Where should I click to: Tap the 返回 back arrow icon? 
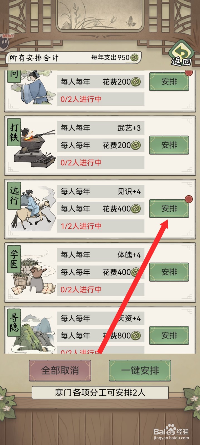click(x=182, y=53)
